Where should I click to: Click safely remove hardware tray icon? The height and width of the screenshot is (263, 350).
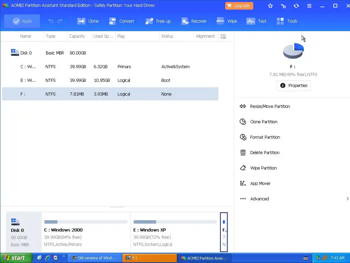(318, 258)
